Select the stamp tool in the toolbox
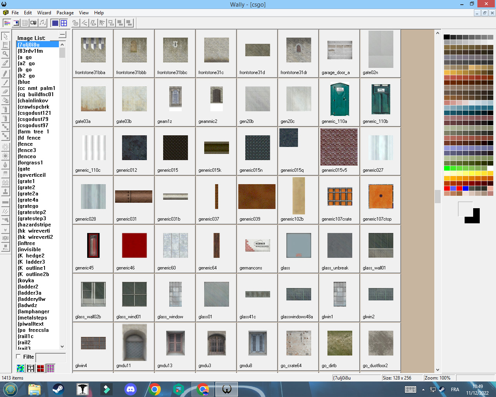This screenshot has width=496, height=397. [5, 192]
